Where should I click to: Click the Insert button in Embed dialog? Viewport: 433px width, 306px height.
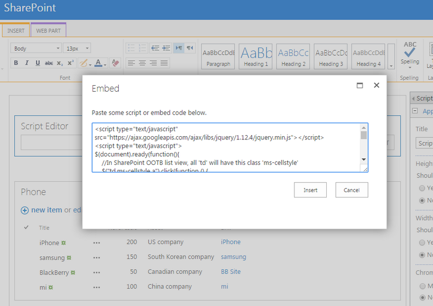pos(310,190)
